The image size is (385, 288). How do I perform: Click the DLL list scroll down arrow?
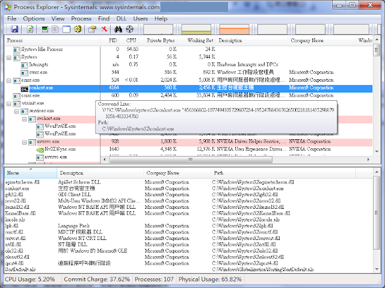click(x=377, y=269)
